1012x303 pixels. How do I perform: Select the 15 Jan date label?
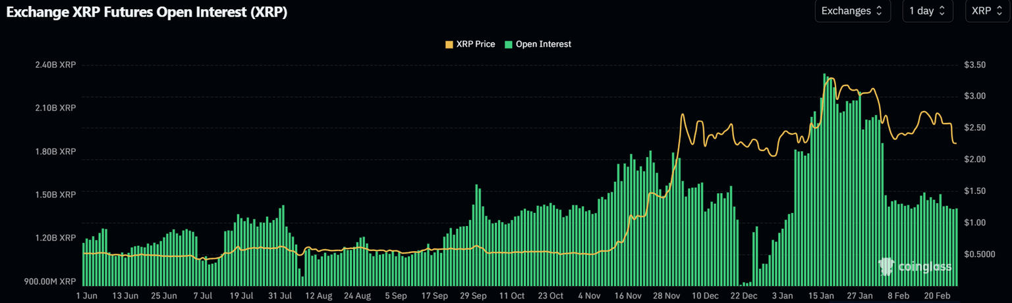point(821,296)
